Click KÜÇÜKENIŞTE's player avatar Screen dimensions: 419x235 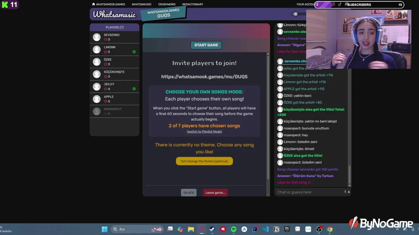click(97, 74)
